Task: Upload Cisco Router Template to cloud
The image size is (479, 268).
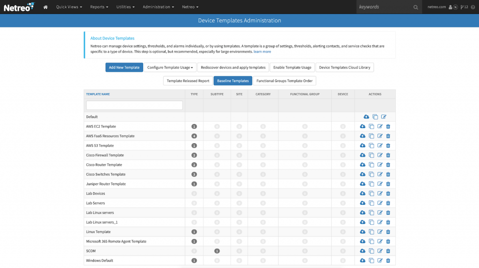Action: (x=363, y=165)
